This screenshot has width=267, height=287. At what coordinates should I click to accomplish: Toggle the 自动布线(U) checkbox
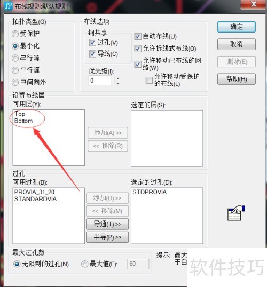pyautogui.click(x=138, y=36)
